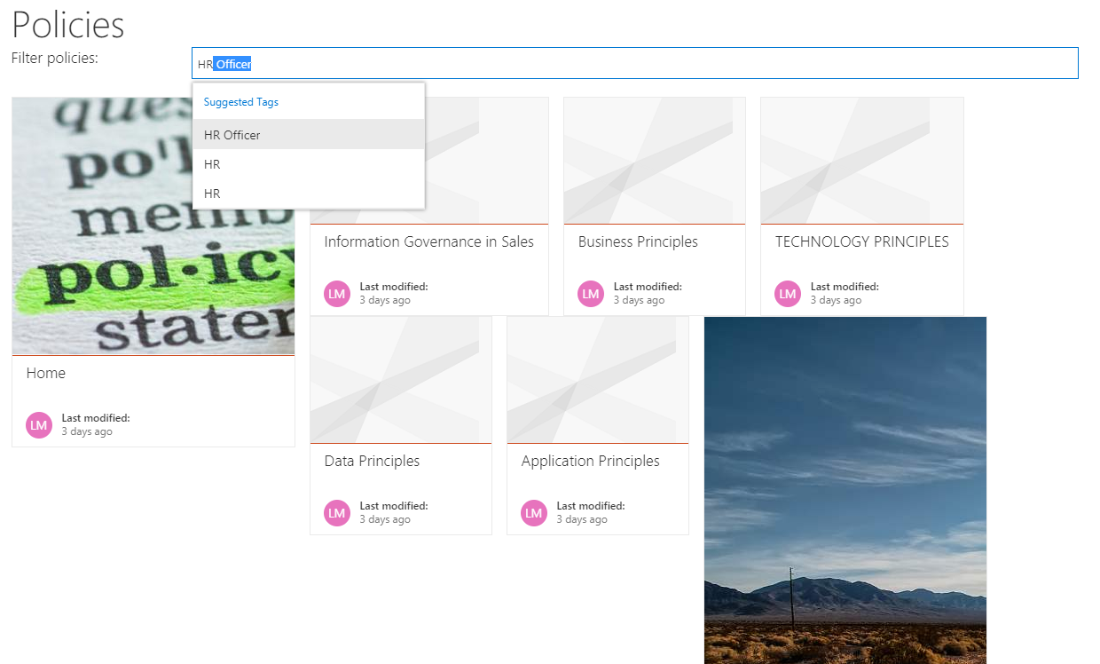Select the 'HR Officer' suggested tag

pyautogui.click(x=234, y=134)
